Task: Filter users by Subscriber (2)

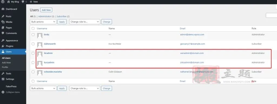Action: pyautogui.click(x=63, y=16)
